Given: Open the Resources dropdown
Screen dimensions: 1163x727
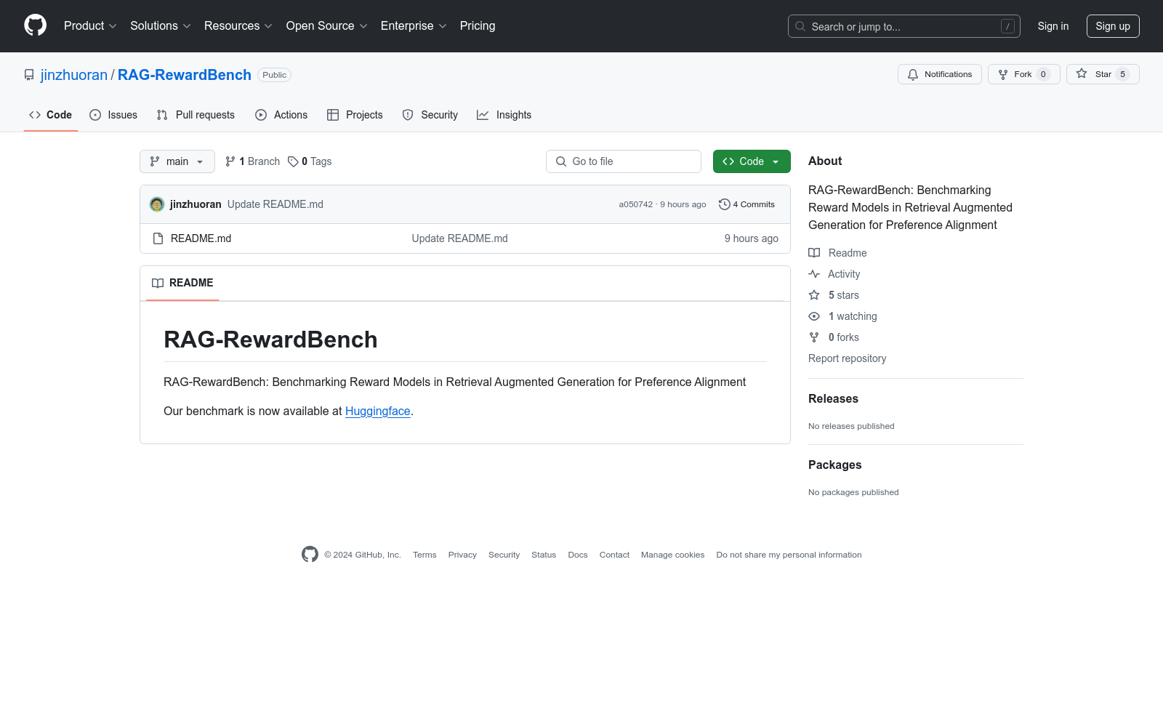Looking at the screenshot, I should pos(238,25).
